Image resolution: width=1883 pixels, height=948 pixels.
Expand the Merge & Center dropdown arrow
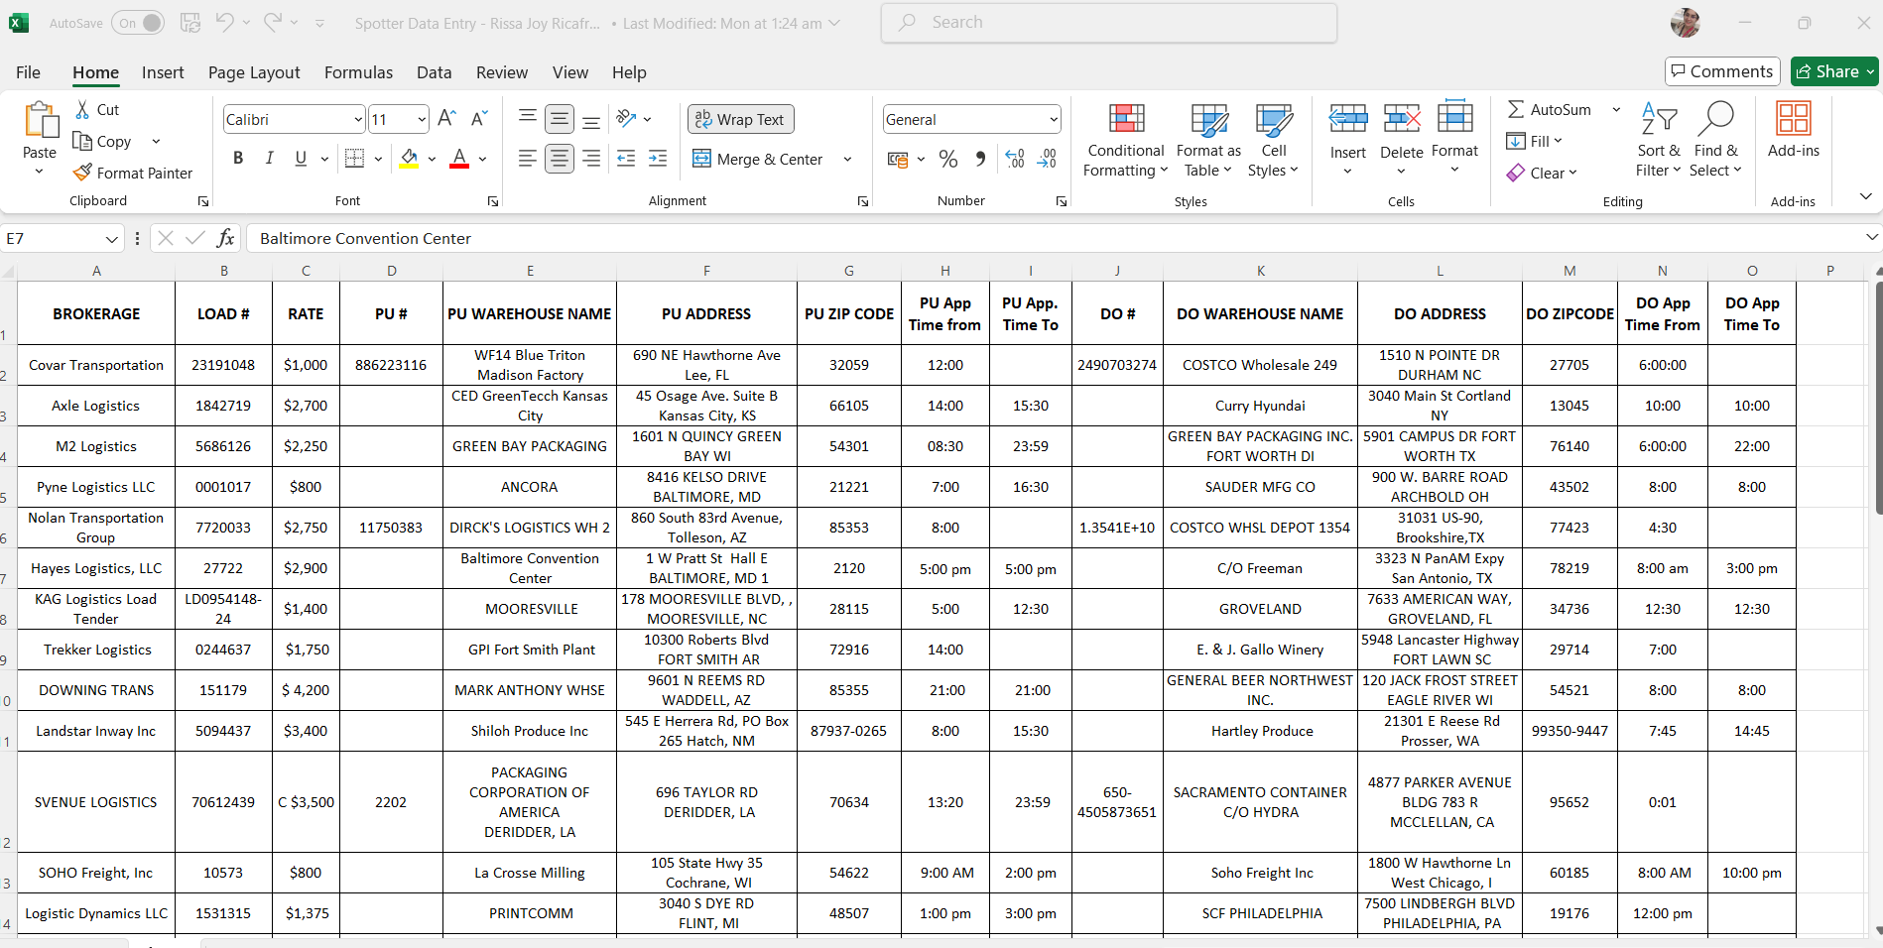point(847,159)
